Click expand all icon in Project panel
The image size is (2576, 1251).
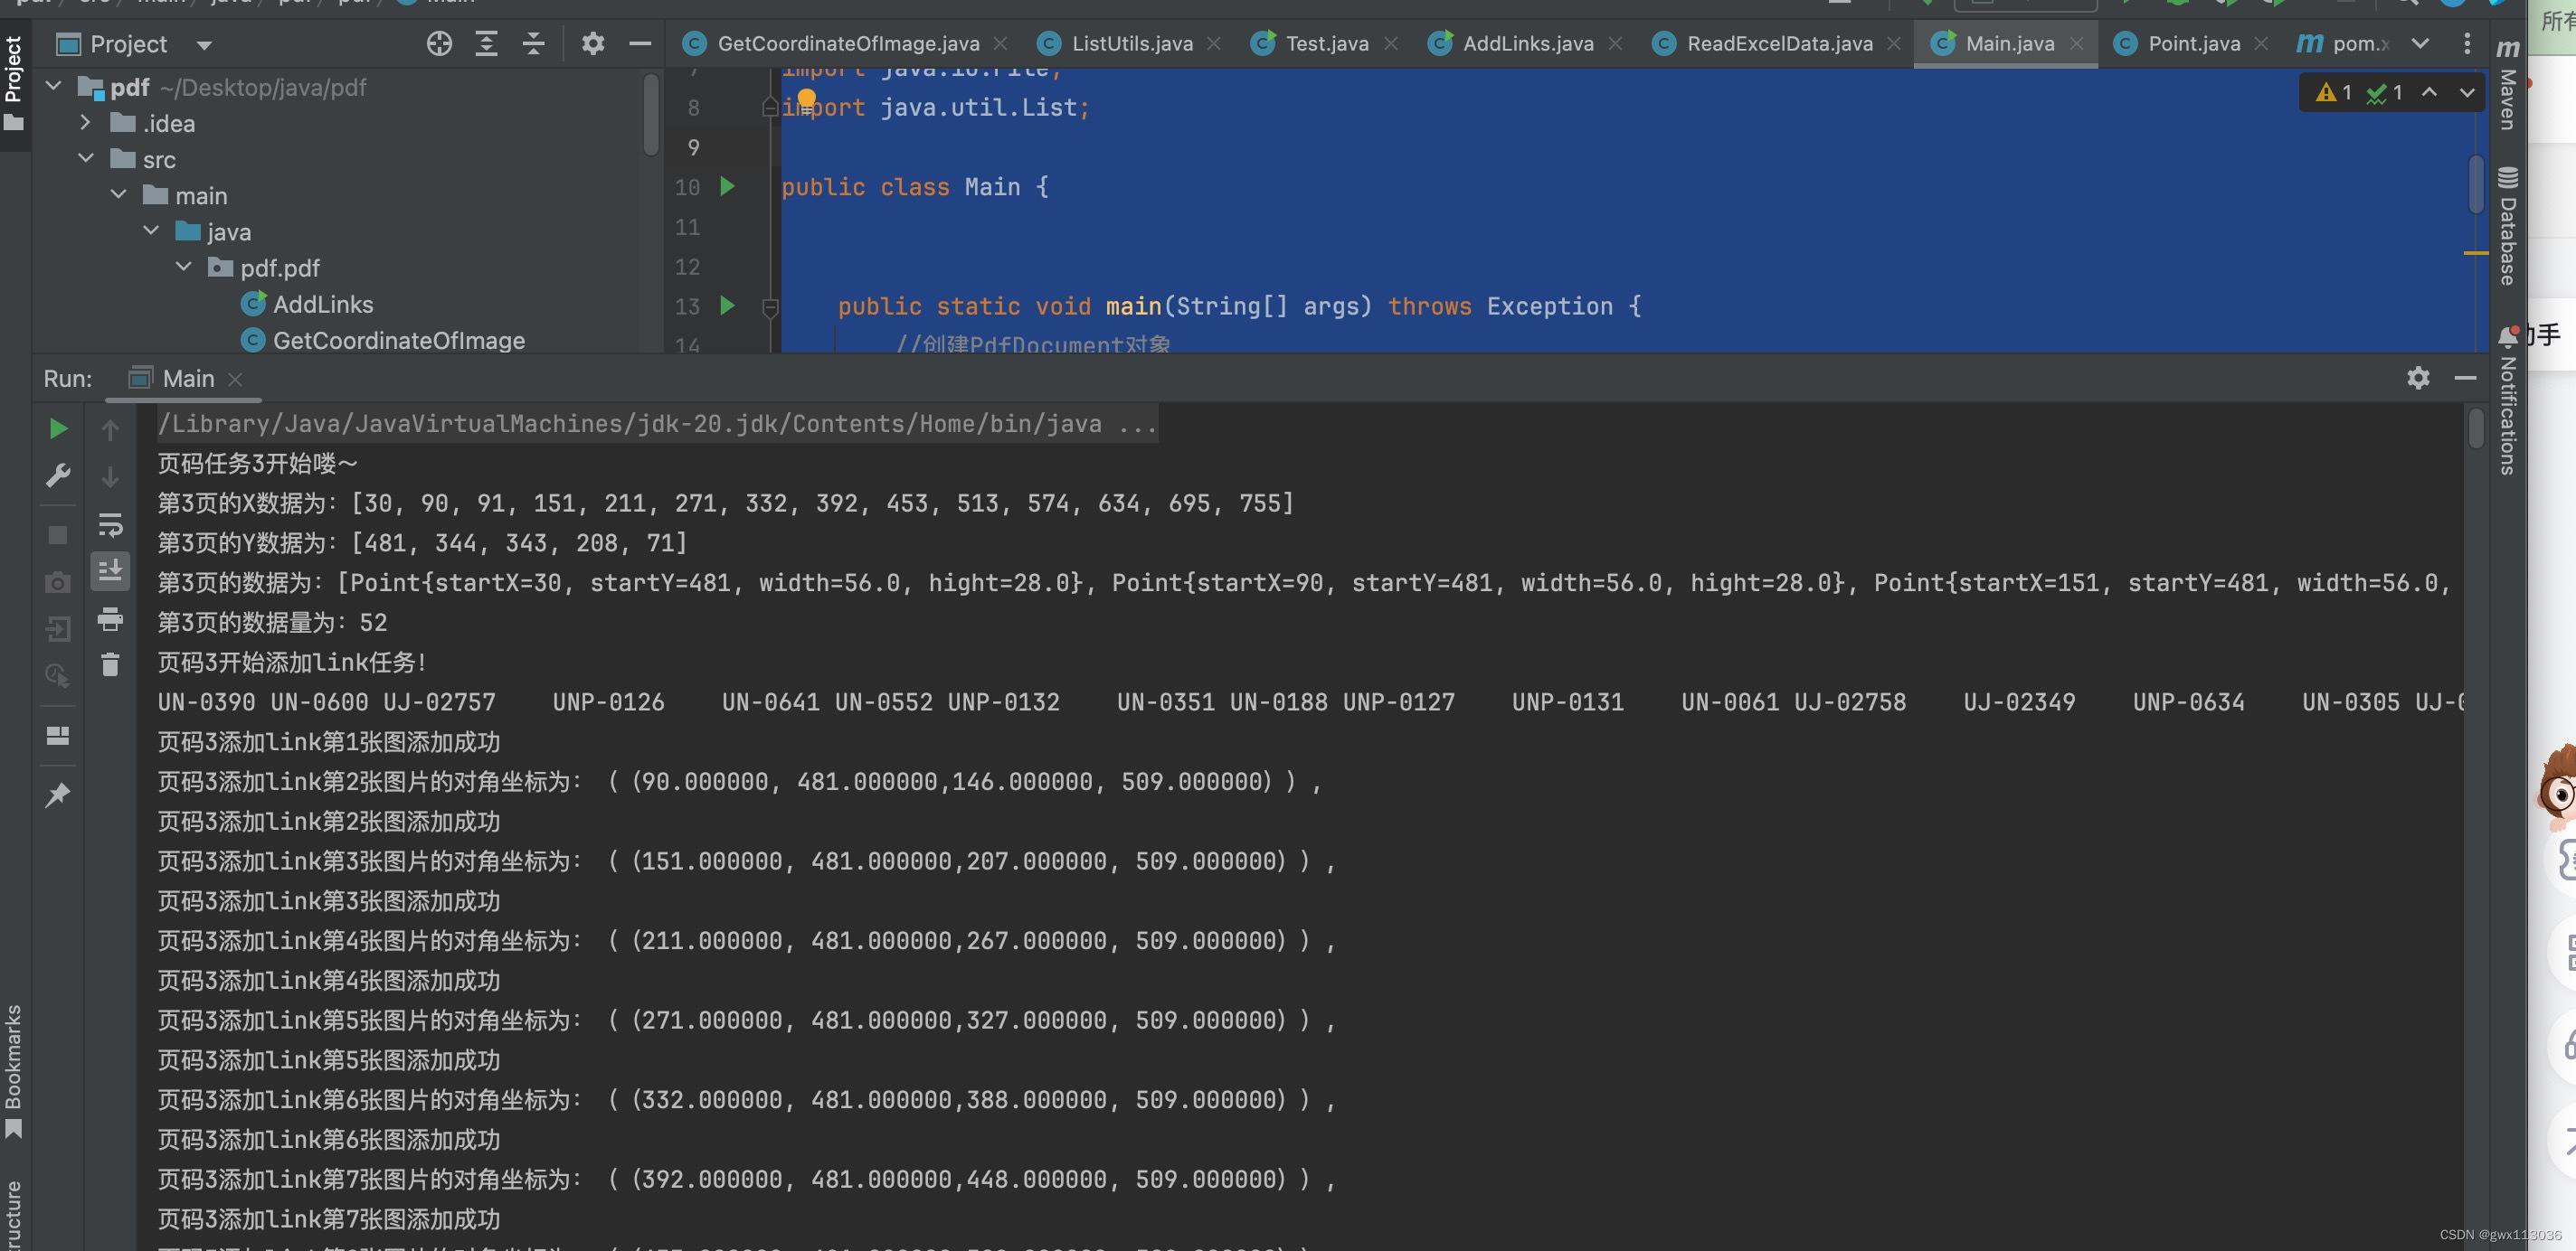(486, 44)
